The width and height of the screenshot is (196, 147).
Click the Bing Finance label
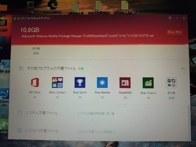(148, 93)
